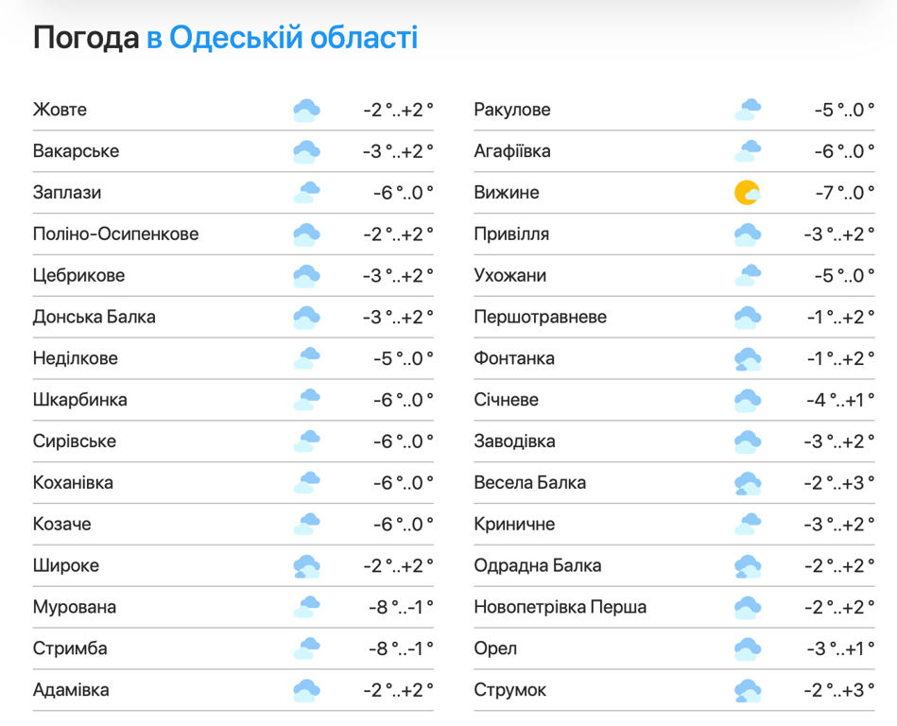
Task: Click the cloud icon next to Адамівка
Action: (x=306, y=691)
